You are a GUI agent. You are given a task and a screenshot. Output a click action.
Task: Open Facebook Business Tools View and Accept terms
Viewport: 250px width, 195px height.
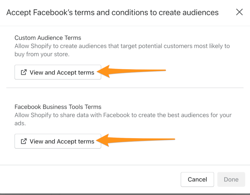pyautogui.click(x=58, y=141)
